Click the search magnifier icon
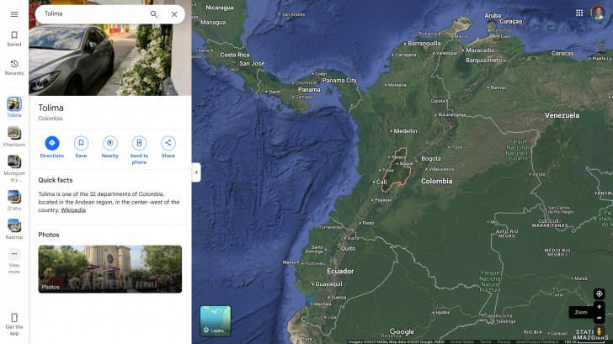 point(153,14)
